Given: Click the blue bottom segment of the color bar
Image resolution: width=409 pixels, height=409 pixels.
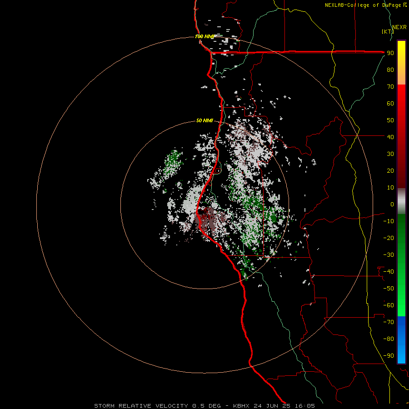Looking at the screenshot, I should point(401,340).
